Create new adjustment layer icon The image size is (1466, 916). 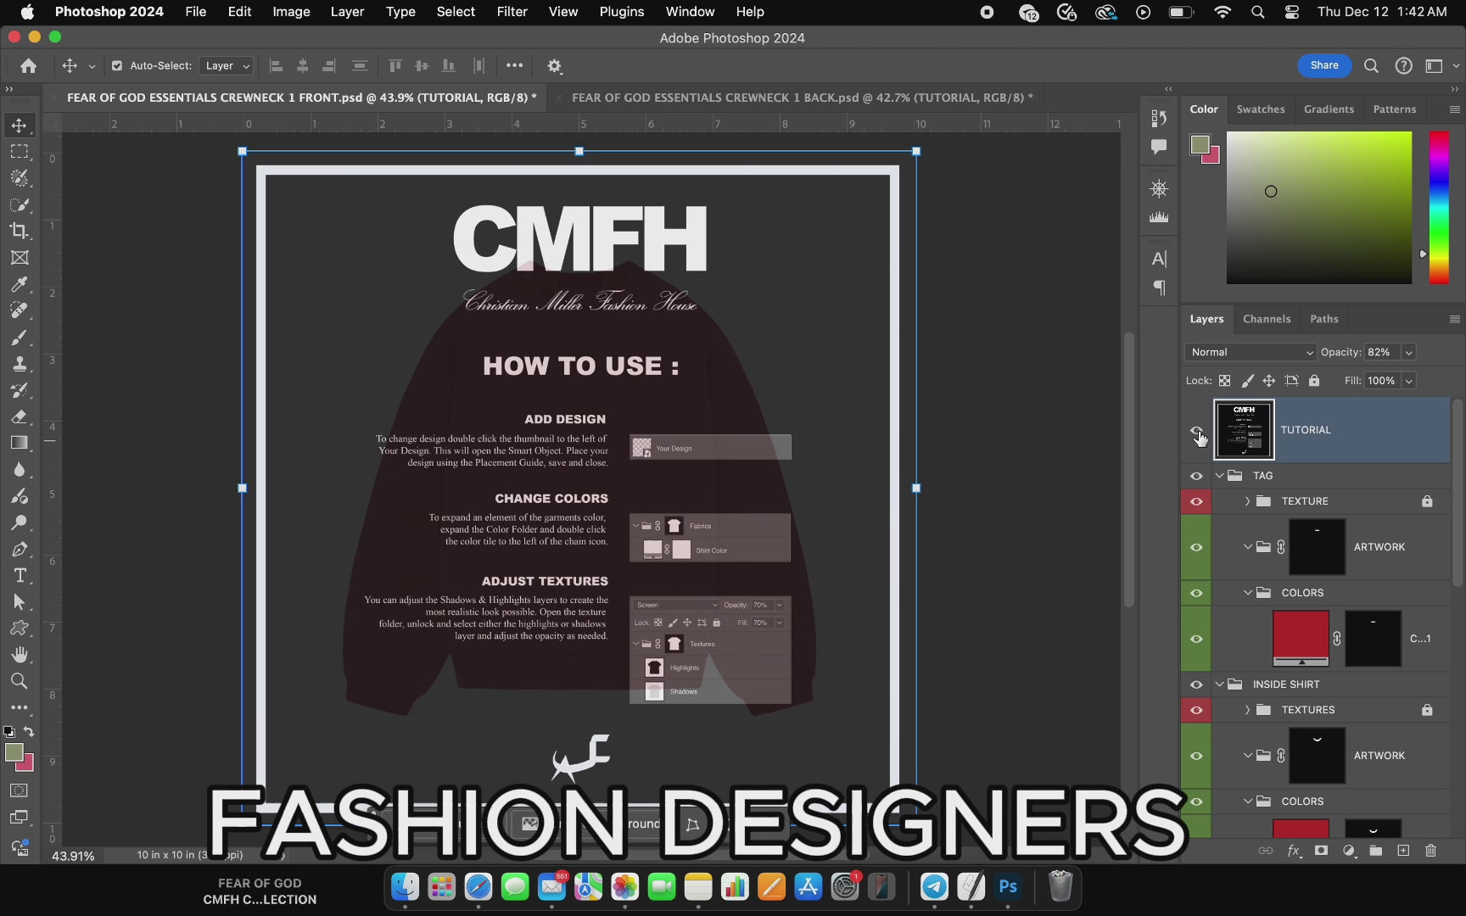[1348, 851]
